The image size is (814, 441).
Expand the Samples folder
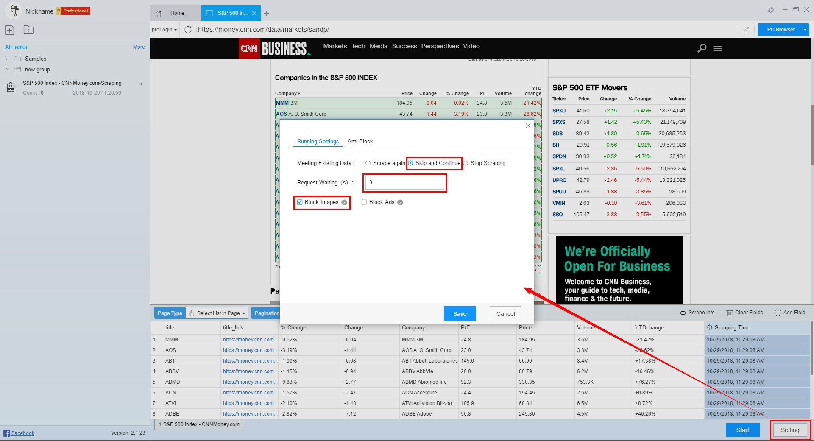pyautogui.click(x=6, y=59)
